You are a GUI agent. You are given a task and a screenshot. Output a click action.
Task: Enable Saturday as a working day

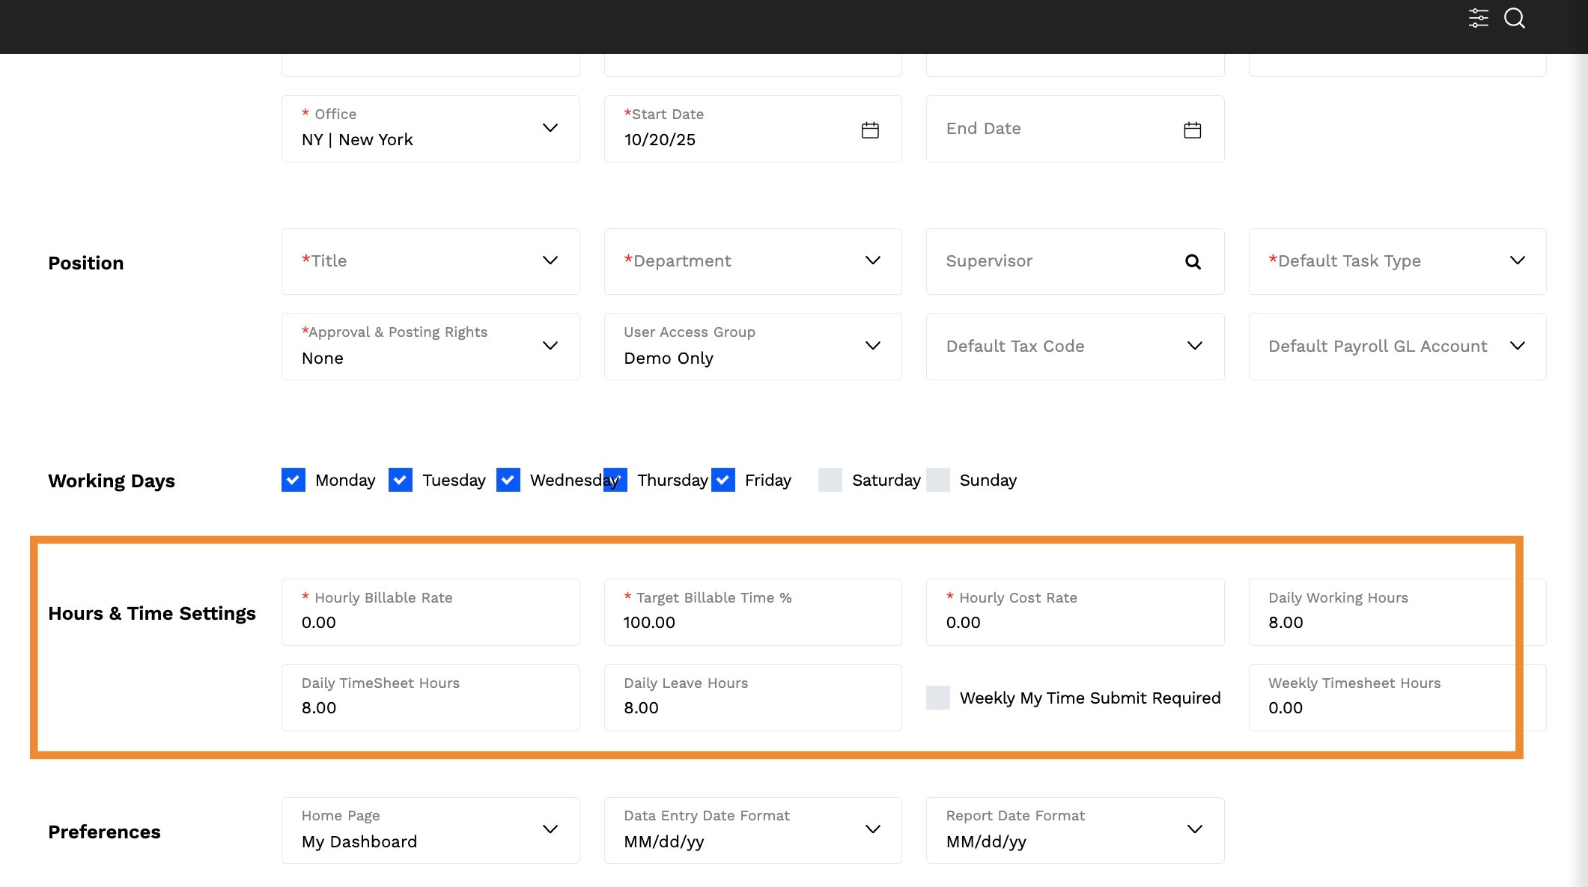(x=830, y=480)
